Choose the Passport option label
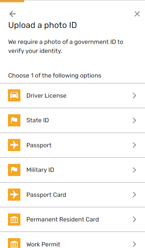Viewport: 145px width, 248px height. coord(39,145)
